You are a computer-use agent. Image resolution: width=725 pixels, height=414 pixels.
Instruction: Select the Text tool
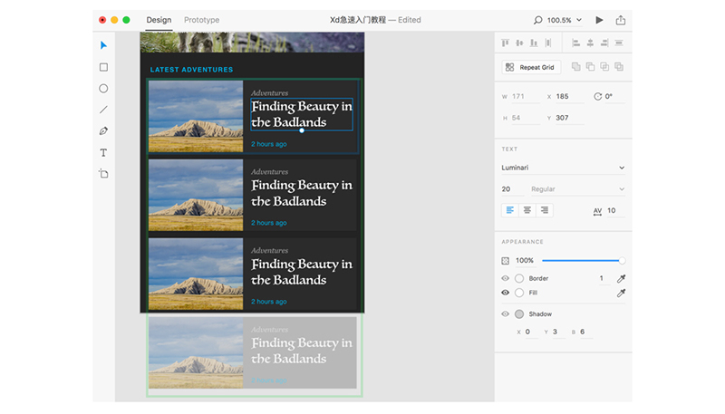pos(103,153)
